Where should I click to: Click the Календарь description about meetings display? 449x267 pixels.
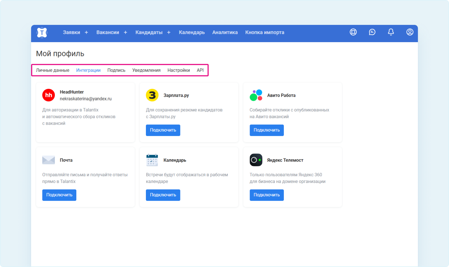187,178
